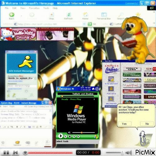
Task: Click the green Go arrow beside the address bar
Action: pos(90,24)
